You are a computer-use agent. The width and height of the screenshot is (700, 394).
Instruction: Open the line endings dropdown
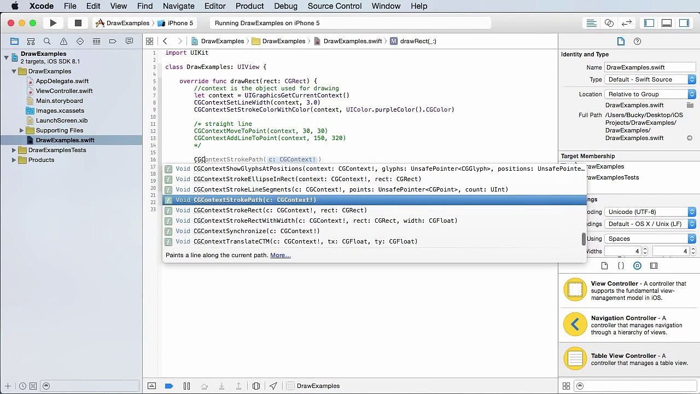tap(650, 224)
